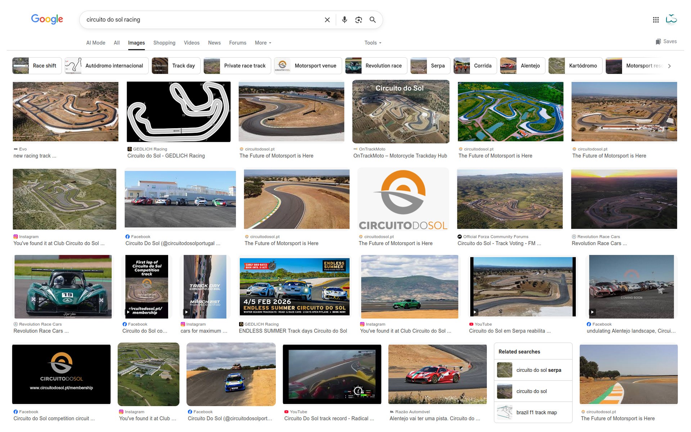This screenshot has width=691, height=432.
Task: Expand the Tools dropdown
Action: tap(373, 43)
